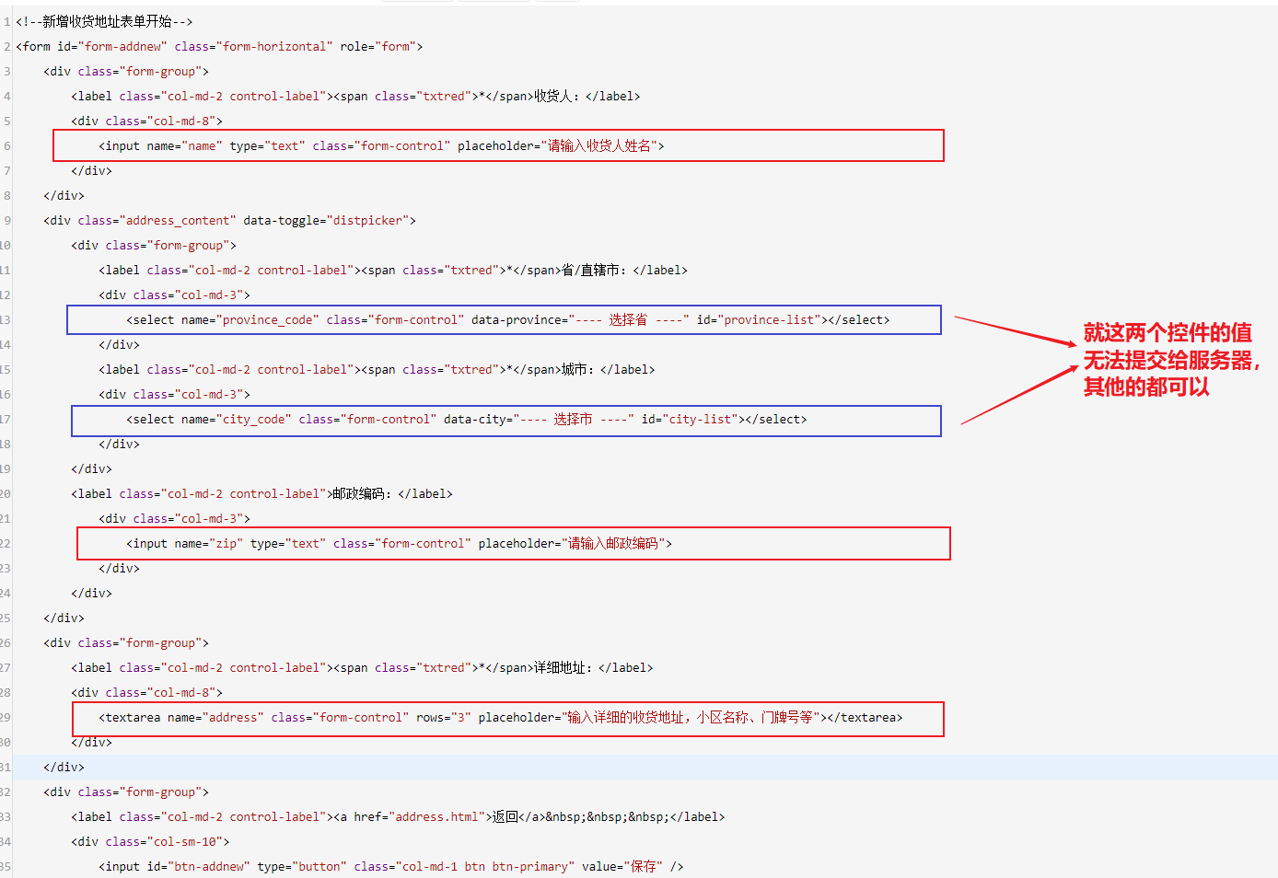This screenshot has width=1278, height=878.
Task: Select the label line containing 收货人
Action: (355, 96)
